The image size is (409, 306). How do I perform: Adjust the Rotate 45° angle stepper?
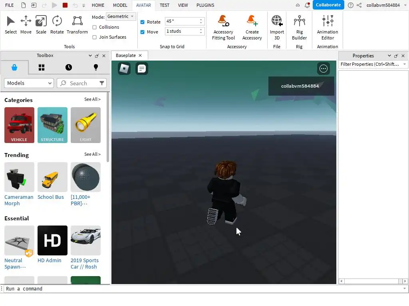click(201, 22)
